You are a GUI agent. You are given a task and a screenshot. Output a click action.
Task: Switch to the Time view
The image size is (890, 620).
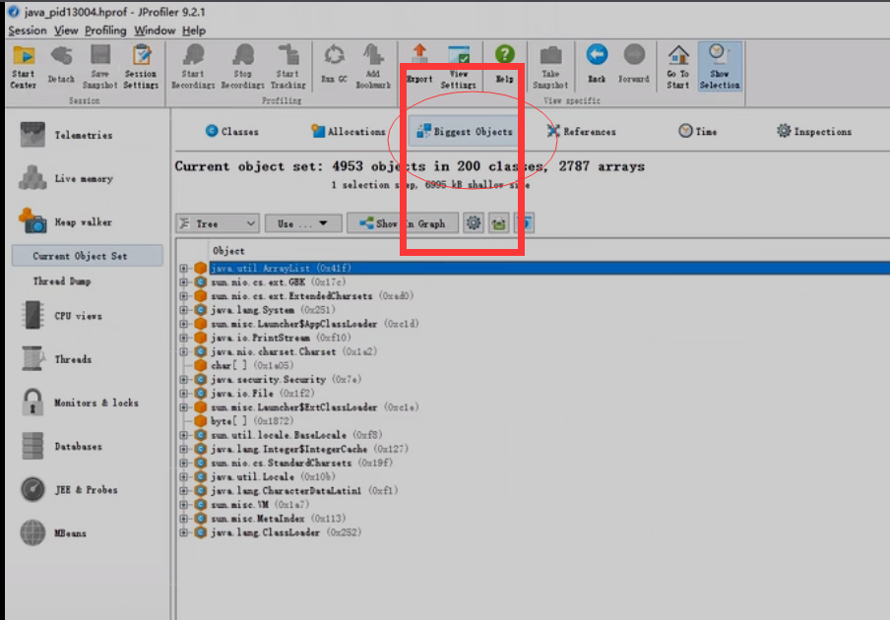[x=698, y=131]
